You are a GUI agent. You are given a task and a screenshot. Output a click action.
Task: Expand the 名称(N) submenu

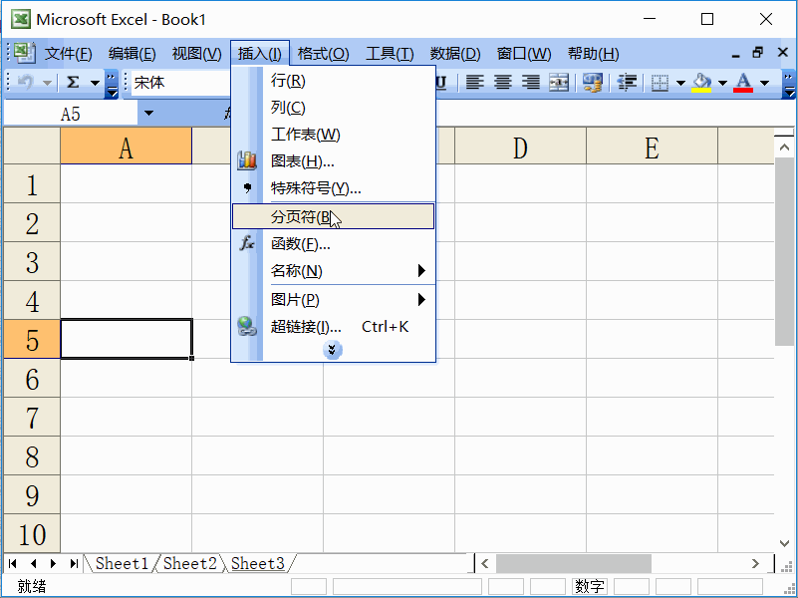(334, 271)
